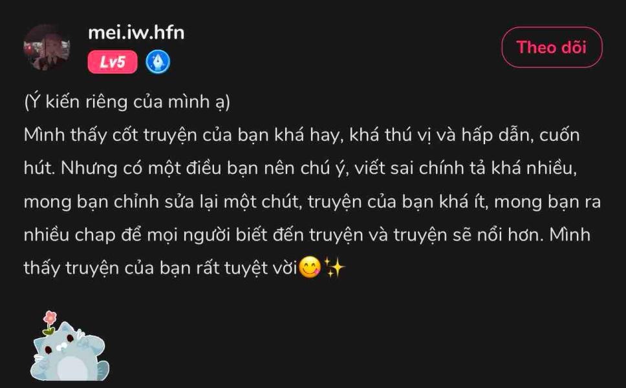Open the mei.iw.hfn profile avatar
Image resolution: width=626 pixels, height=388 pixels.
(47, 47)
